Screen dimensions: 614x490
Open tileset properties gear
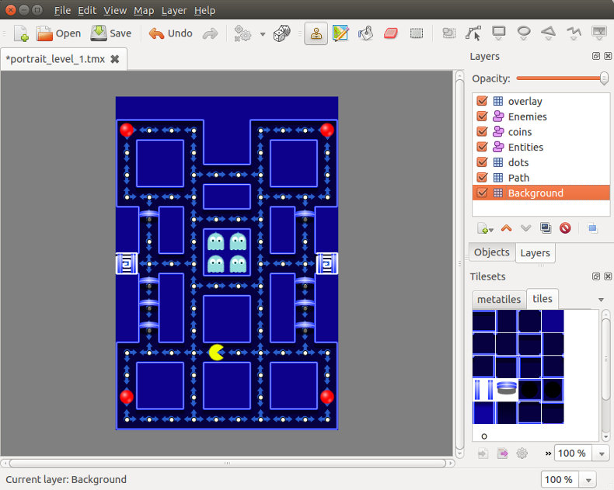coord(522,454)
